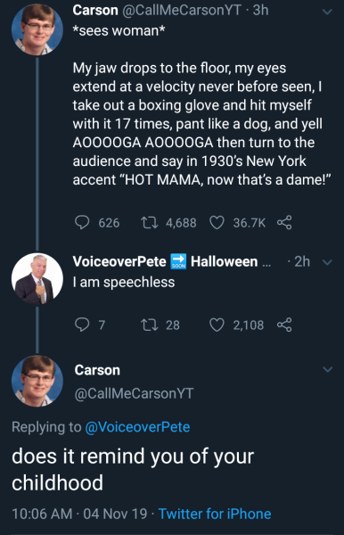Retweet Carson's tweet with 4,688 retweets
344x535 pixels.
pos(150,222)
